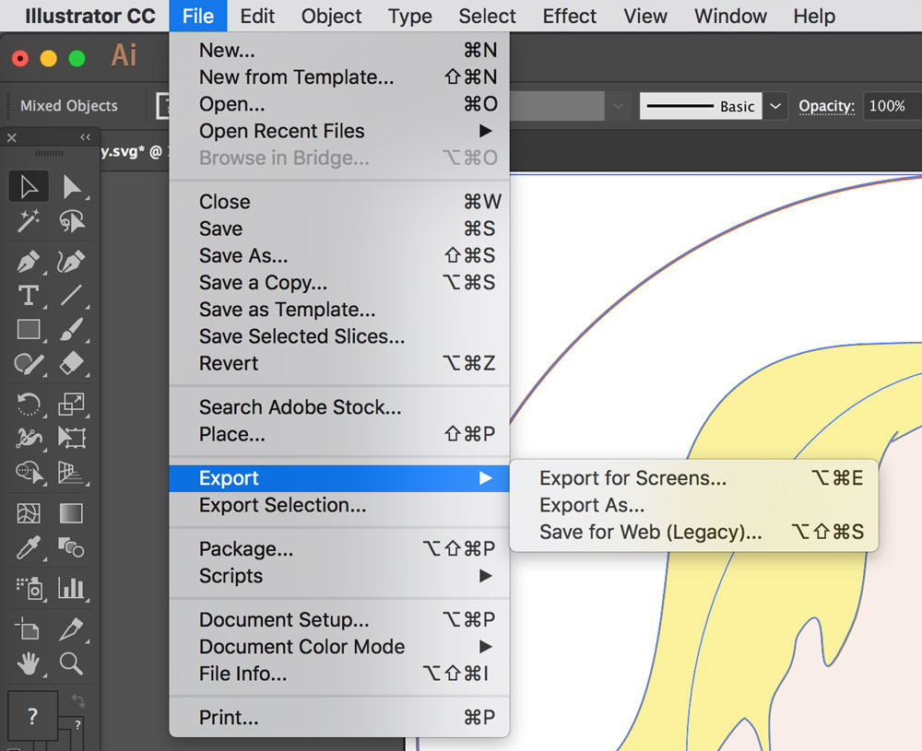Choose Save for Web (Legacy)
922x751 pixels.
(652, 532)
